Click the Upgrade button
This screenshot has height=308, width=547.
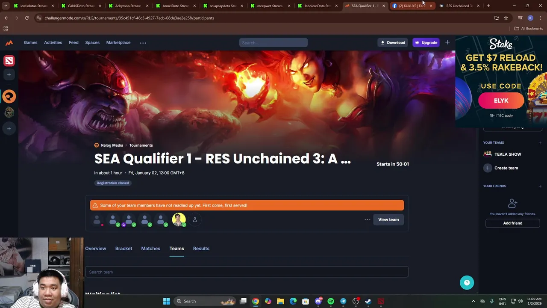(x=426, y=42)
